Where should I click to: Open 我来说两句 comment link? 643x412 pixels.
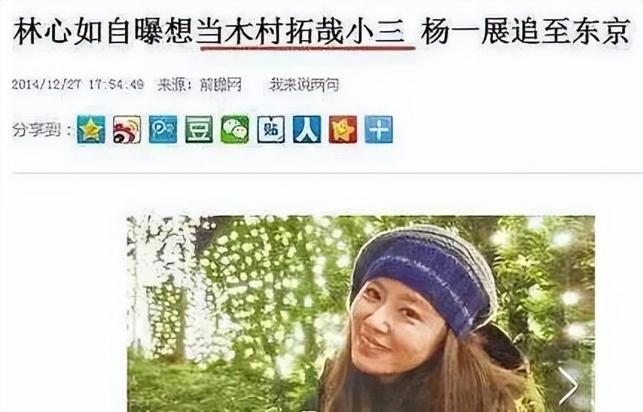tap(304, 85)
